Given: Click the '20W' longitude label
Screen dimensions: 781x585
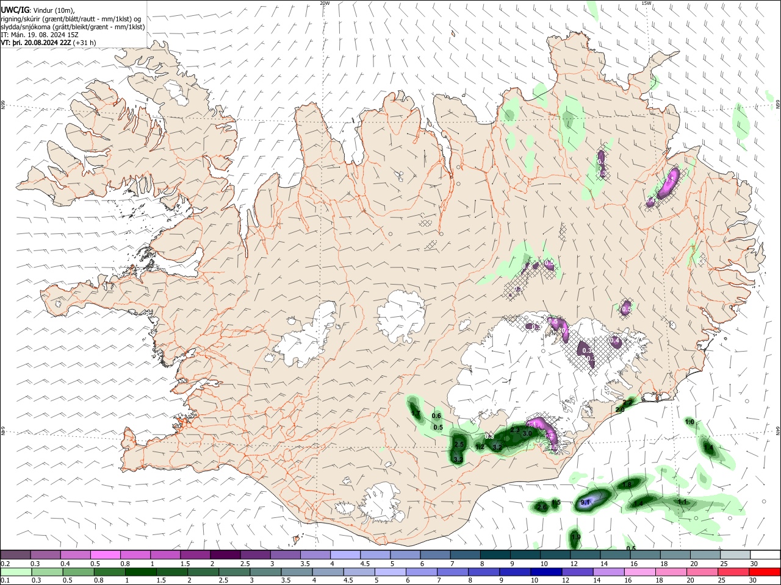Looking at the screenshot, I should tap(325, 3).
